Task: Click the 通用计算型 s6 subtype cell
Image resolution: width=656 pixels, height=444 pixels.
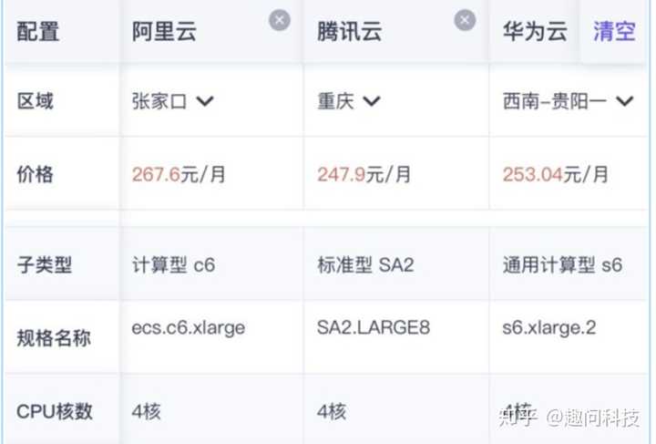Action: [562, 266]
